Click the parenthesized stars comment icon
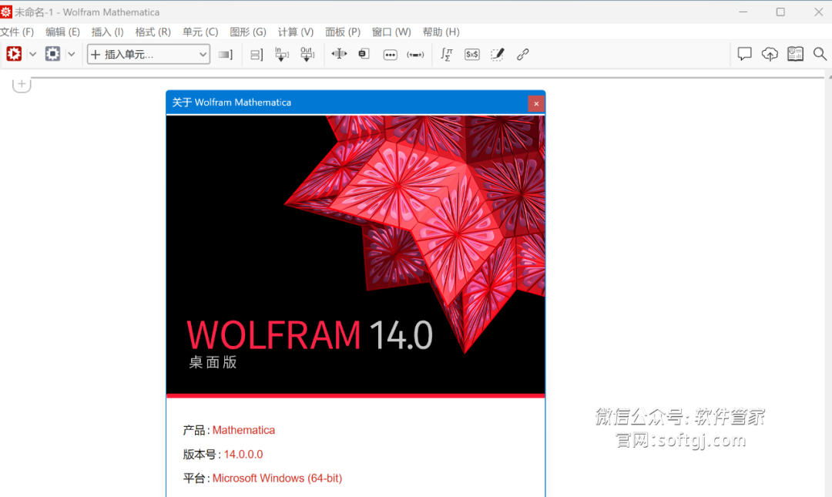Viewport: 832px width, 497px height. [x=415, y=55]
